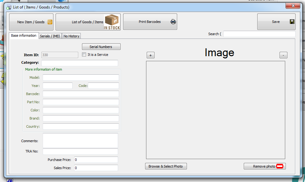Click the empty image preview area

[x=215, y=110]
